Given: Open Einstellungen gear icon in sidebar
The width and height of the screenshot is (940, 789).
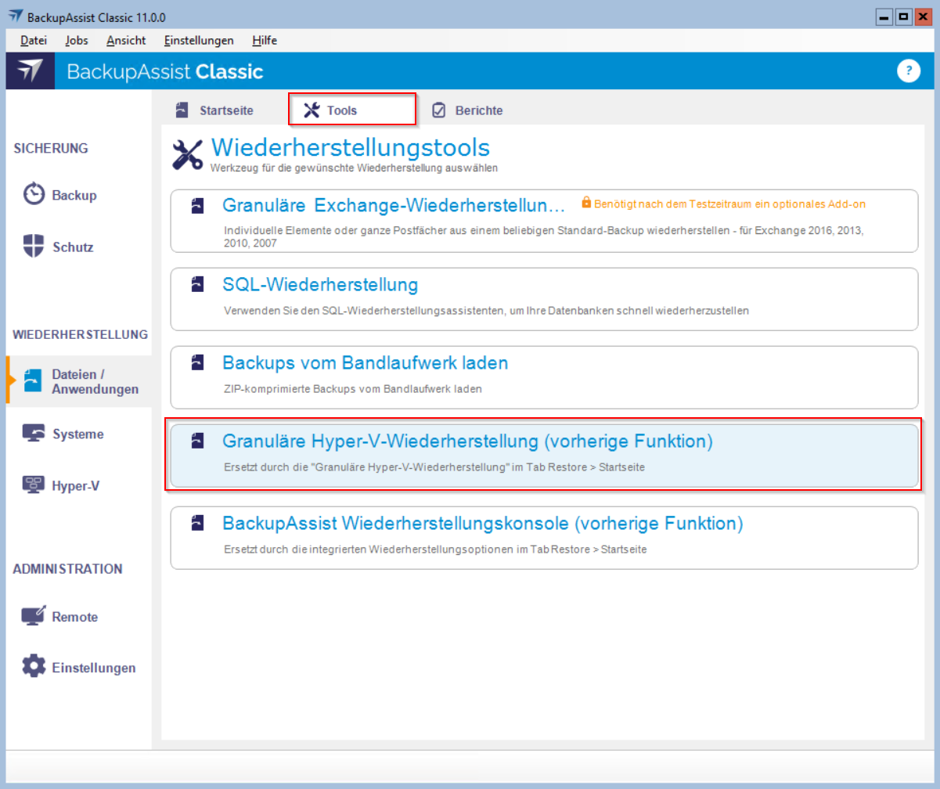Looking at the screenshot, I should click(x=34, y=667).
